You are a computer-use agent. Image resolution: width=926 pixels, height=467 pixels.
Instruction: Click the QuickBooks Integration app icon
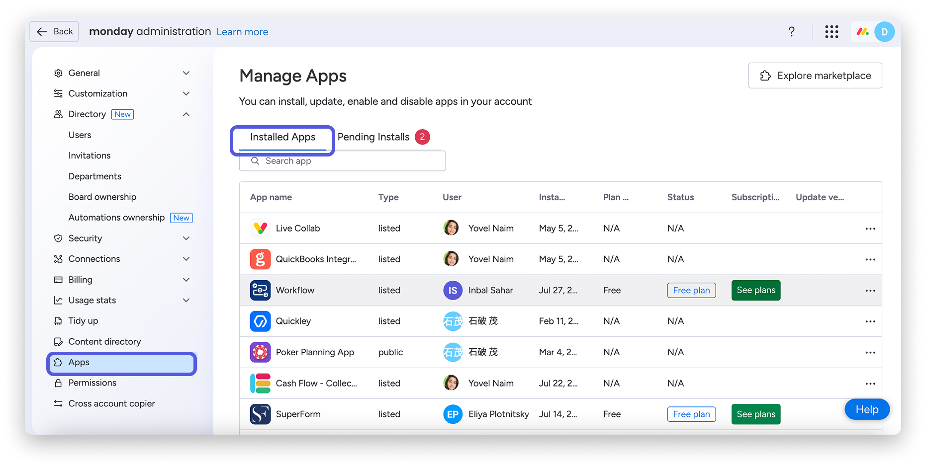[260, 259]
